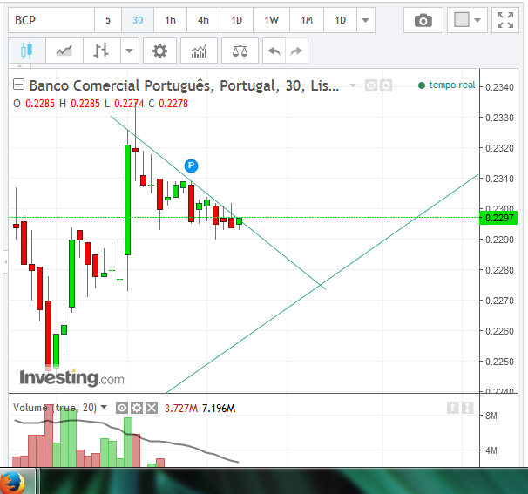Viewport: 528px width, 494px height.
Task: Redo the last chart action
Action: [x=296, y=51]
